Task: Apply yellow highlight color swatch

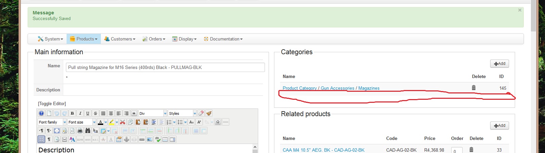Action: tap(112, 122)
